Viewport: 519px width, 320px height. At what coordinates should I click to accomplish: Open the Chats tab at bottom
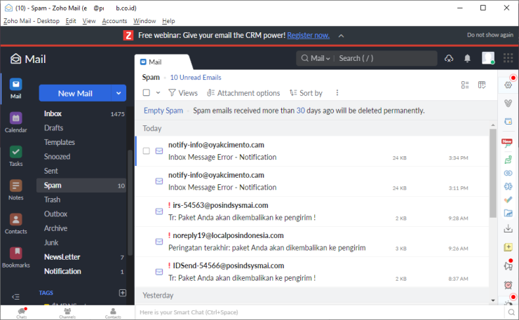tap(22, 312)
